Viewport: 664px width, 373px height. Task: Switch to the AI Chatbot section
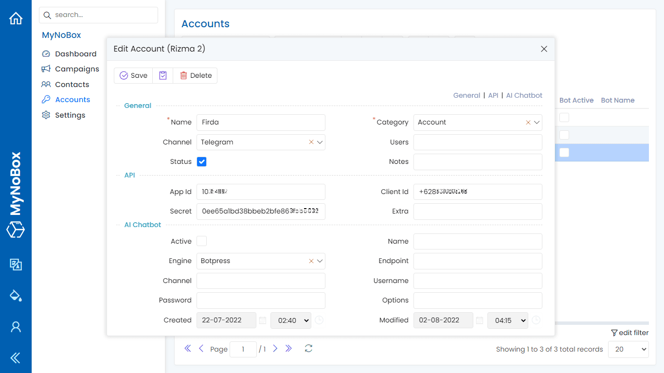tap(524, 95)
